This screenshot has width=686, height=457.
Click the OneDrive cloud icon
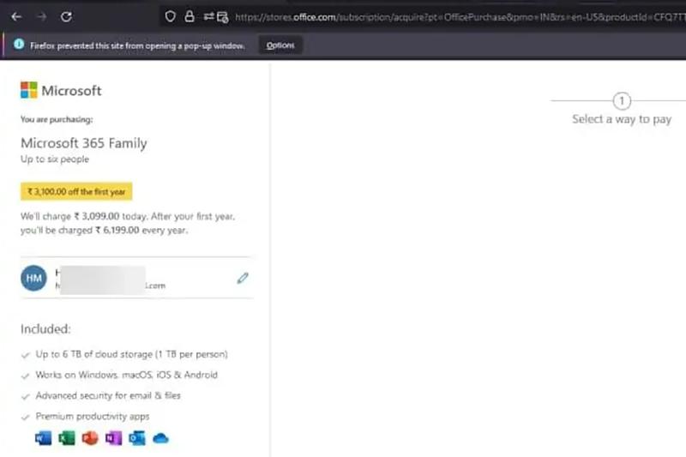[159, 438]
